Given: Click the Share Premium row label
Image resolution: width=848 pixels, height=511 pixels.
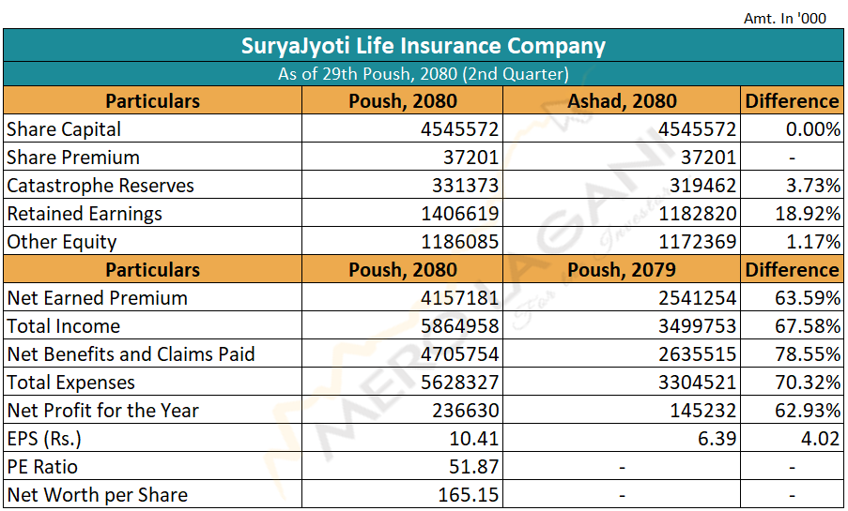Looking at the screenshot, I should (x=73, y=158).
